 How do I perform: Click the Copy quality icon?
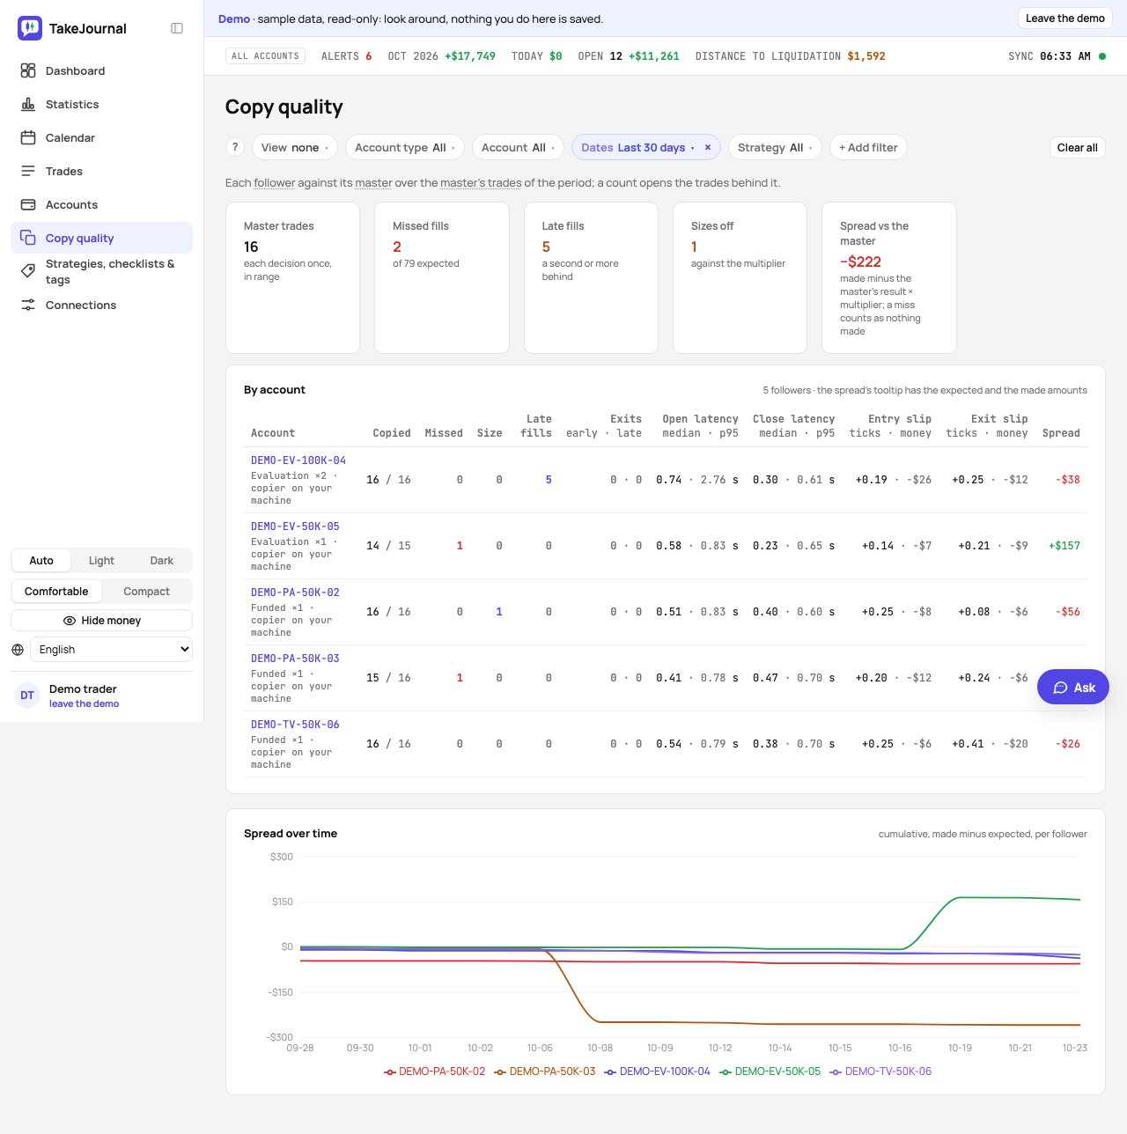click(x=28, y=238)
